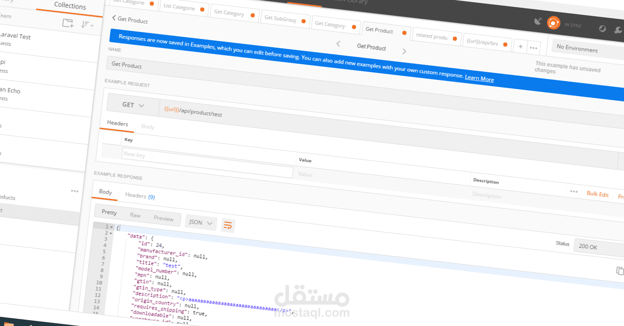
Task: Switch to the Collections sidebar tab
Action: [70, 6]
